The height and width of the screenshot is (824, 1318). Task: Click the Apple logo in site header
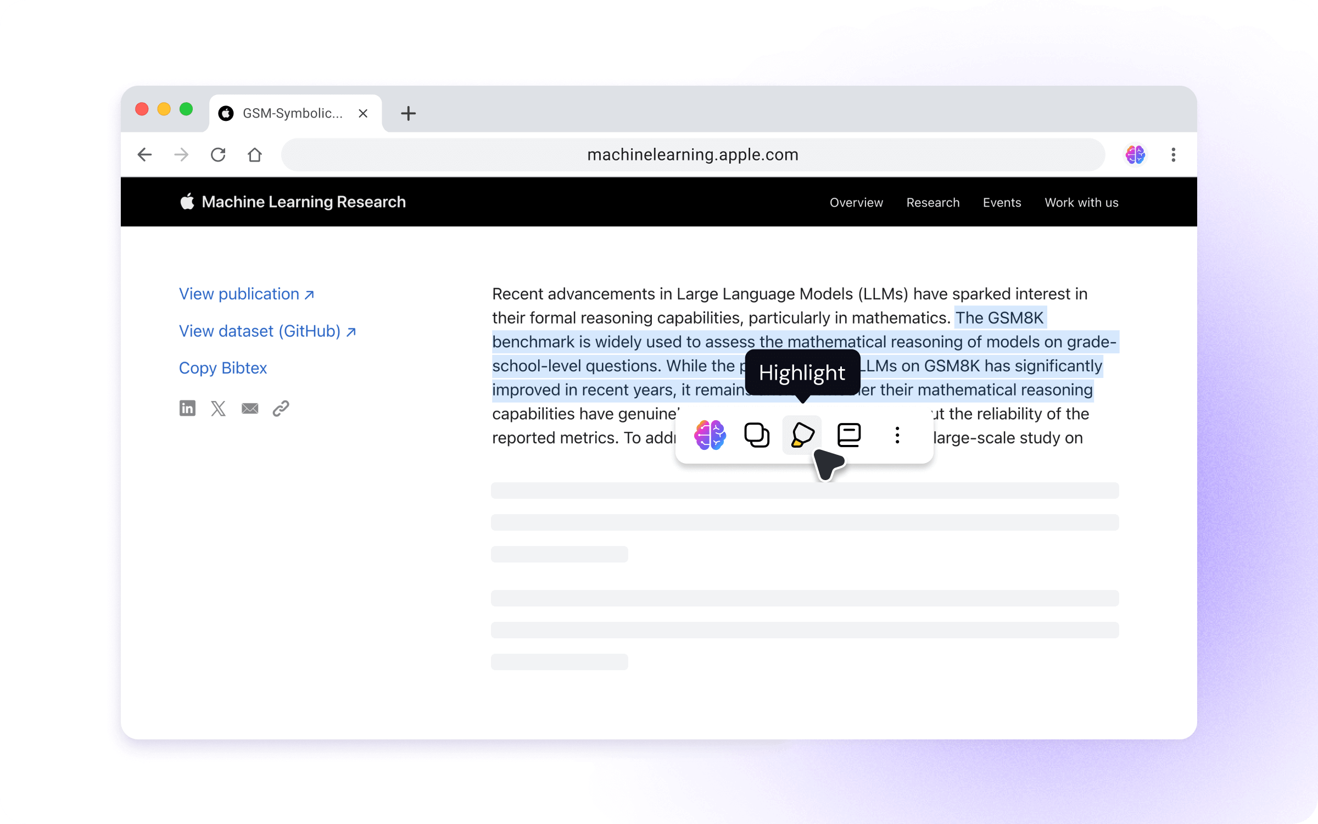[x=187, y=202]
